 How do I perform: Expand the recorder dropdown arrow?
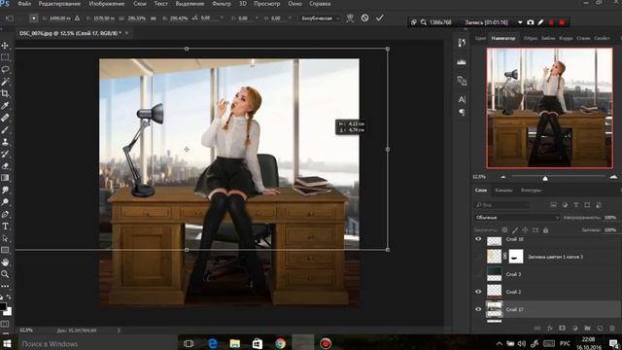tap(520, 22)
